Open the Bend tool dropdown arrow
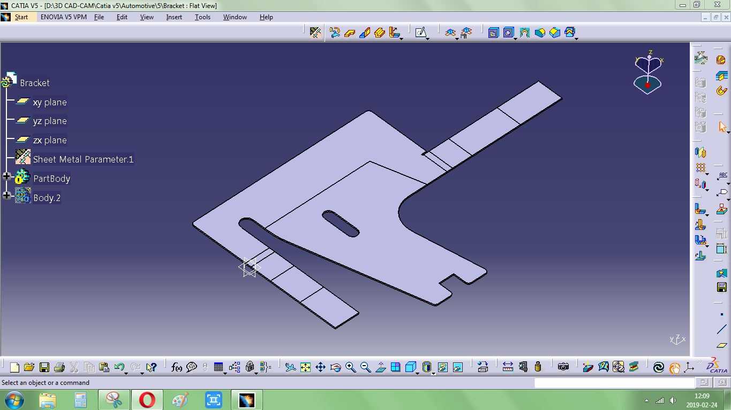731x410 pixels. tap(401, 38)
